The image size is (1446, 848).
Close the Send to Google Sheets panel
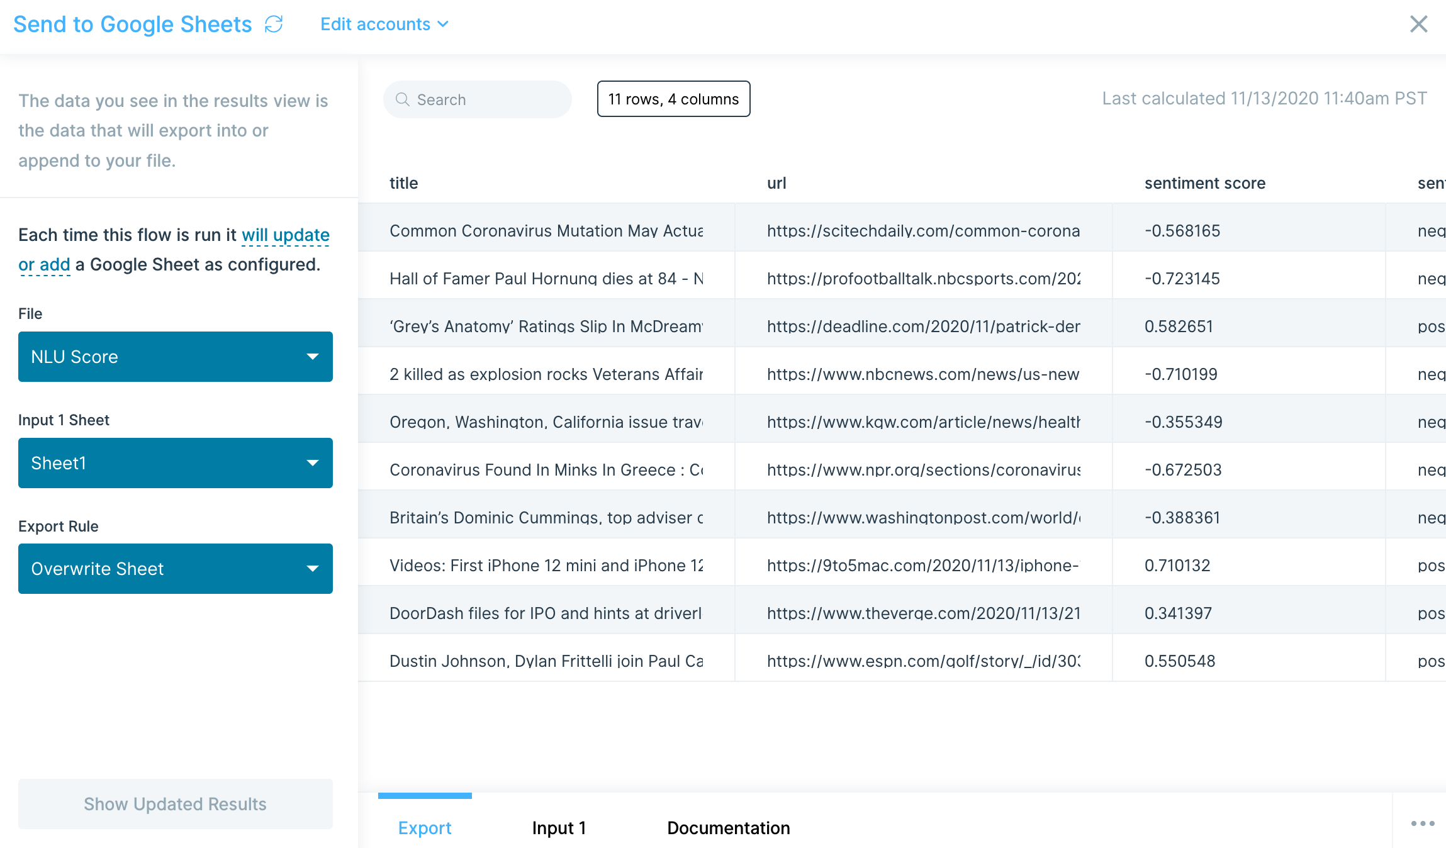click(x=1418, y=25)
